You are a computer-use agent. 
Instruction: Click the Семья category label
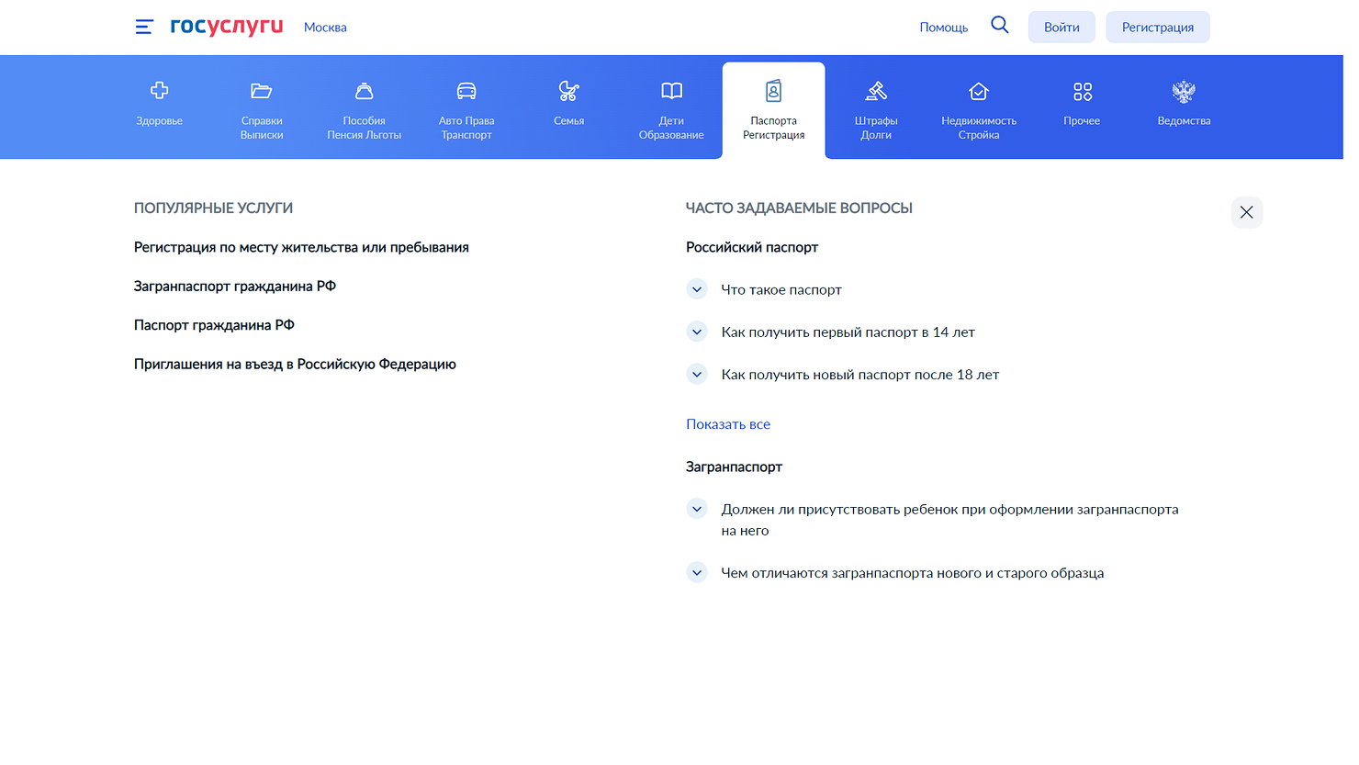coord(569,121)
